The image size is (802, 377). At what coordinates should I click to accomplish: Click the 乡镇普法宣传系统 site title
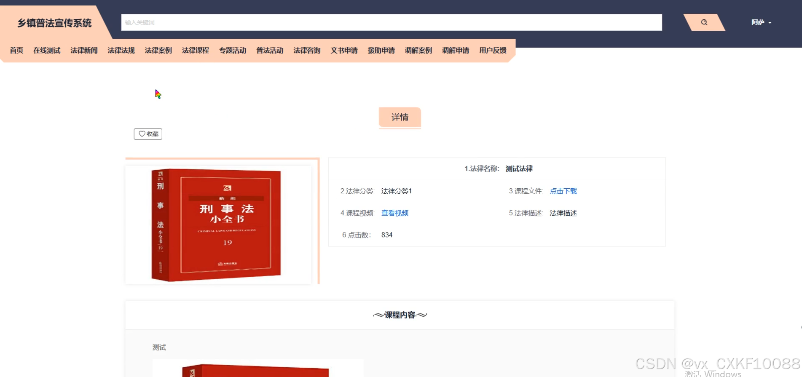(x=54, y=23)
